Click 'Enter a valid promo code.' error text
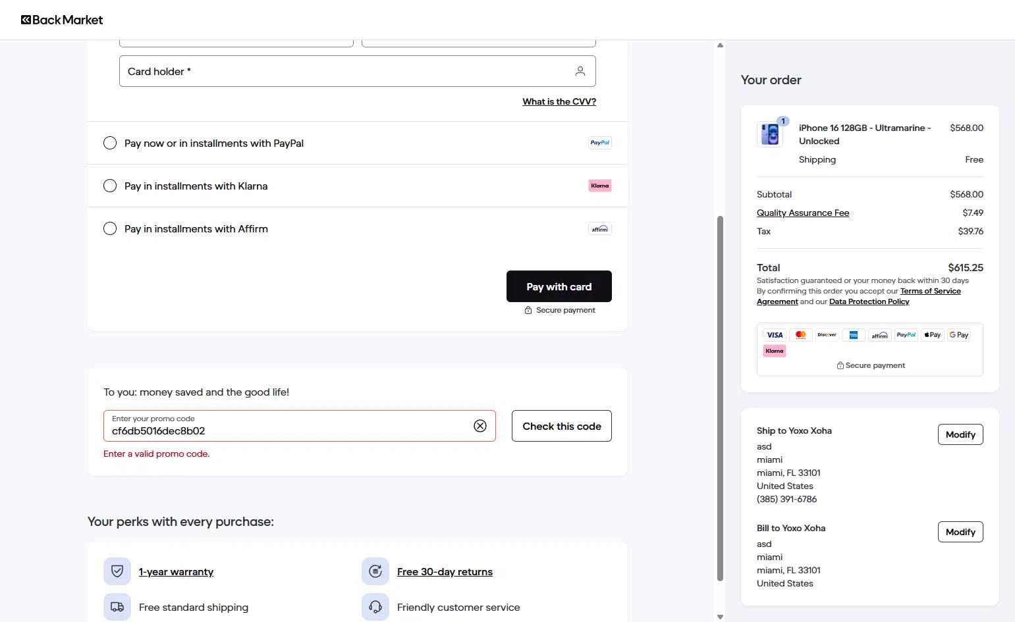 coord(156,454)
